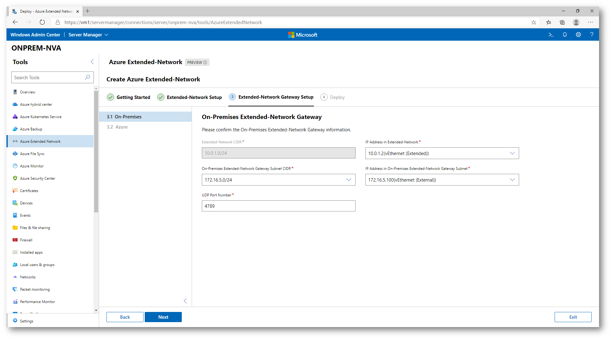The width and height of the screenshot is (612, 340).
Task: Open the Networks icon
Action: pyautogui.click(x=15, y=277)
